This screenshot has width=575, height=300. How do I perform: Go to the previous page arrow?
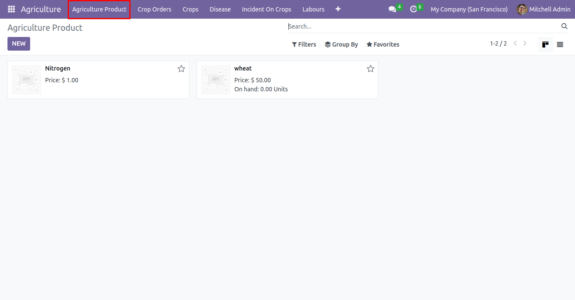pyautogui.click(x=515, y=43)
